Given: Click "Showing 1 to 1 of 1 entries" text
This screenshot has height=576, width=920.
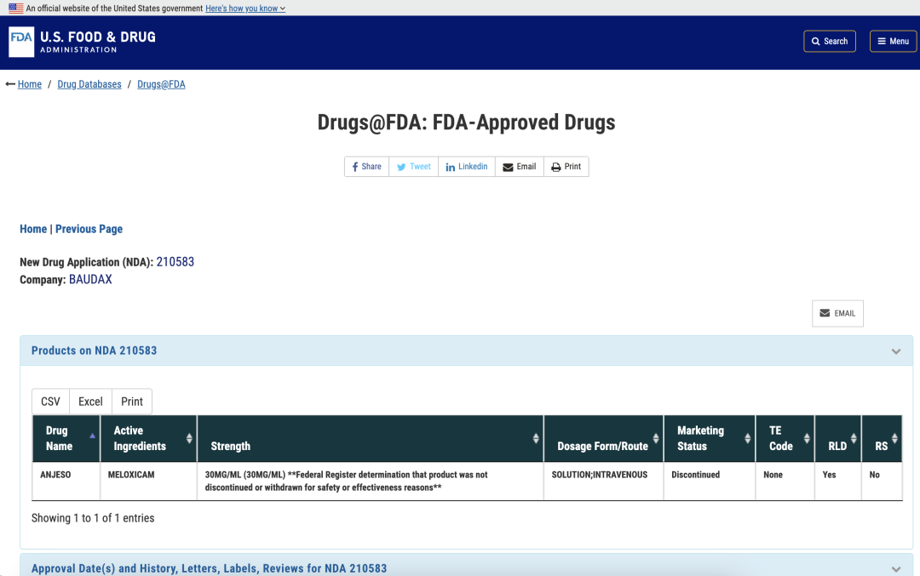Looking at the screenshot, I should click(93, 518).
